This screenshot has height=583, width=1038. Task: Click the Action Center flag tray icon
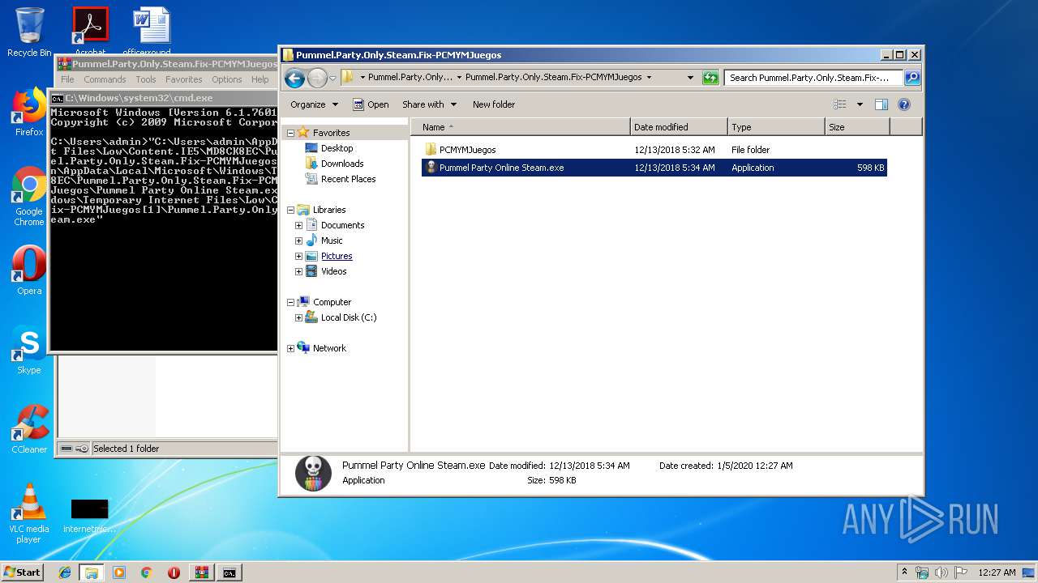coord(961,572)
